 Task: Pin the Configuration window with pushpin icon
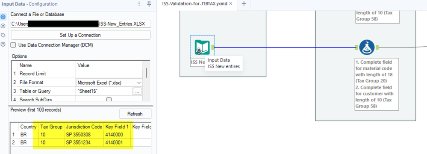(149, 4)
